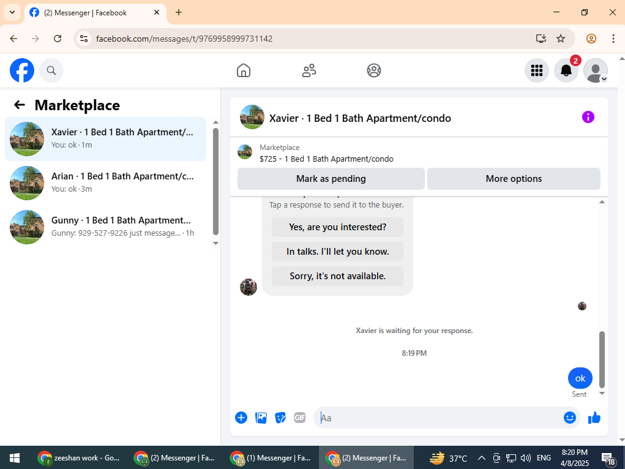Open Windows Start menu
Screen dimensions: 625x469
tap(15, 458)
